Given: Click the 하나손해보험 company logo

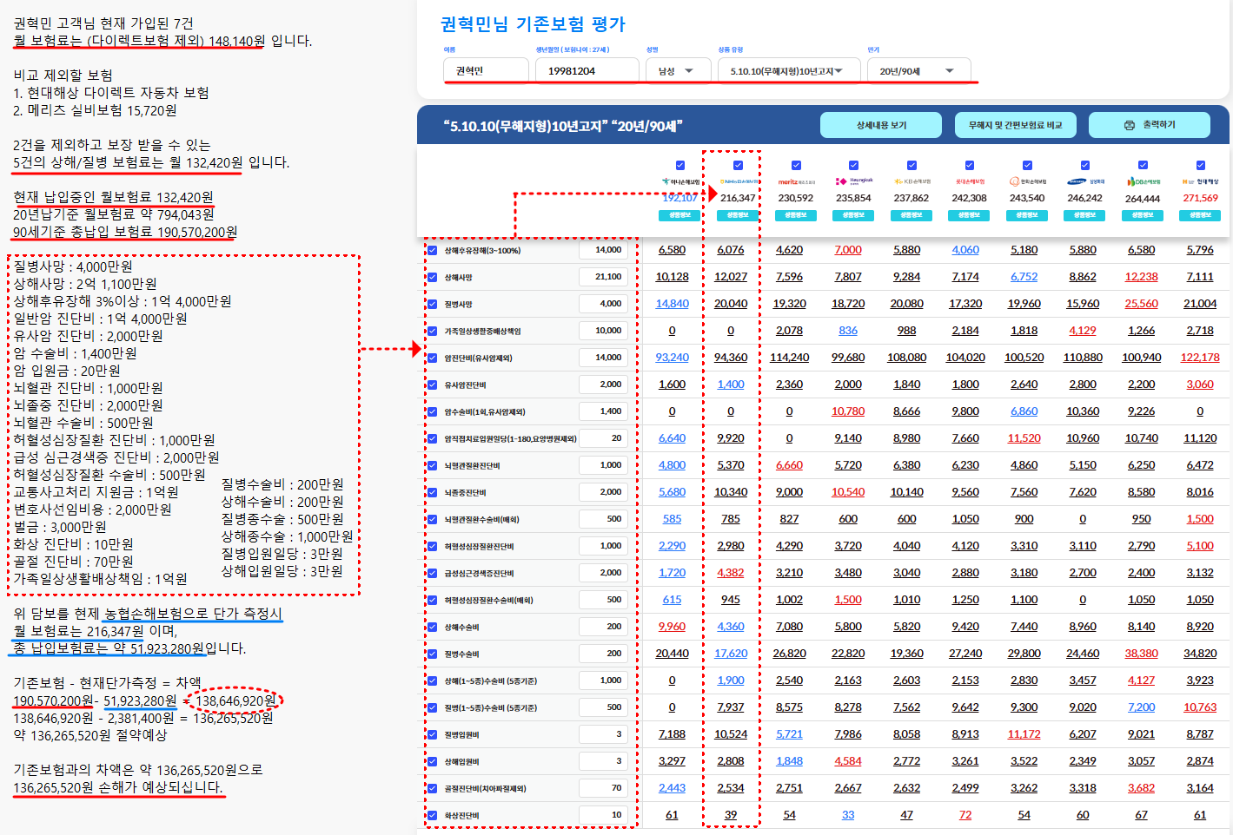Looking at the screenshot, I should 680,182.
